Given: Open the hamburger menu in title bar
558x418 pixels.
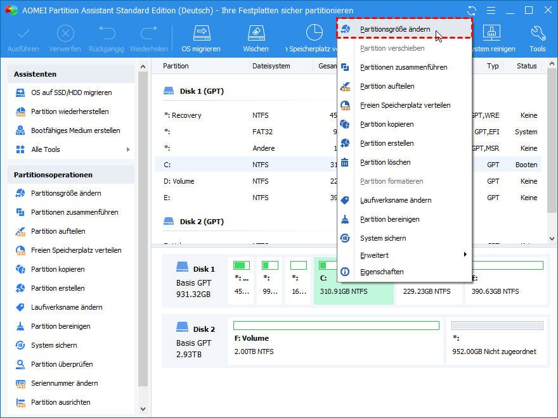Looking at the screenshot, I should (x=491, y=11).
